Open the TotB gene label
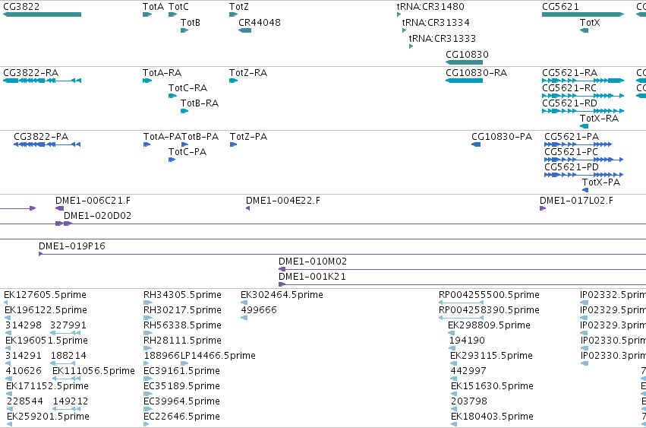The width and height of the screenshot is (646, 428). (x=191, y=23)
